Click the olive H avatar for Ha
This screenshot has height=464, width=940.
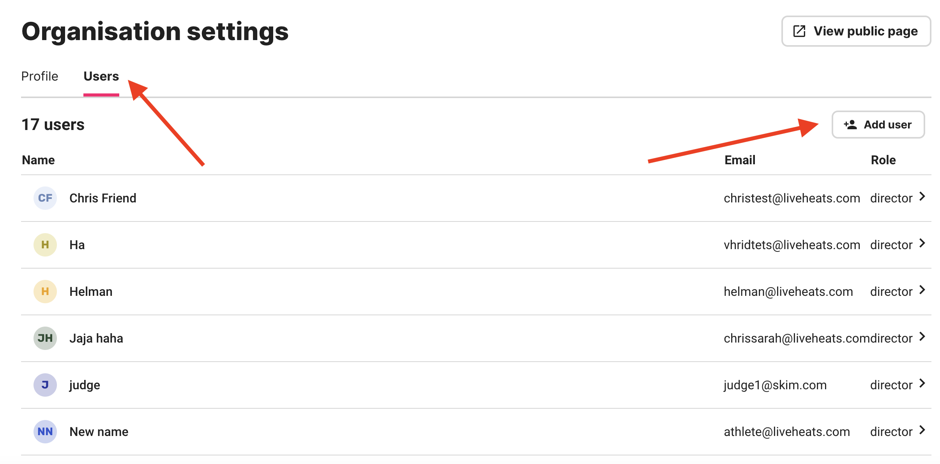pyautogui.click(x=45, y=245)
